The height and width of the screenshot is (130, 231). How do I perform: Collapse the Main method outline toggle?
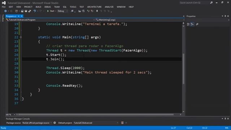[21, 37]
